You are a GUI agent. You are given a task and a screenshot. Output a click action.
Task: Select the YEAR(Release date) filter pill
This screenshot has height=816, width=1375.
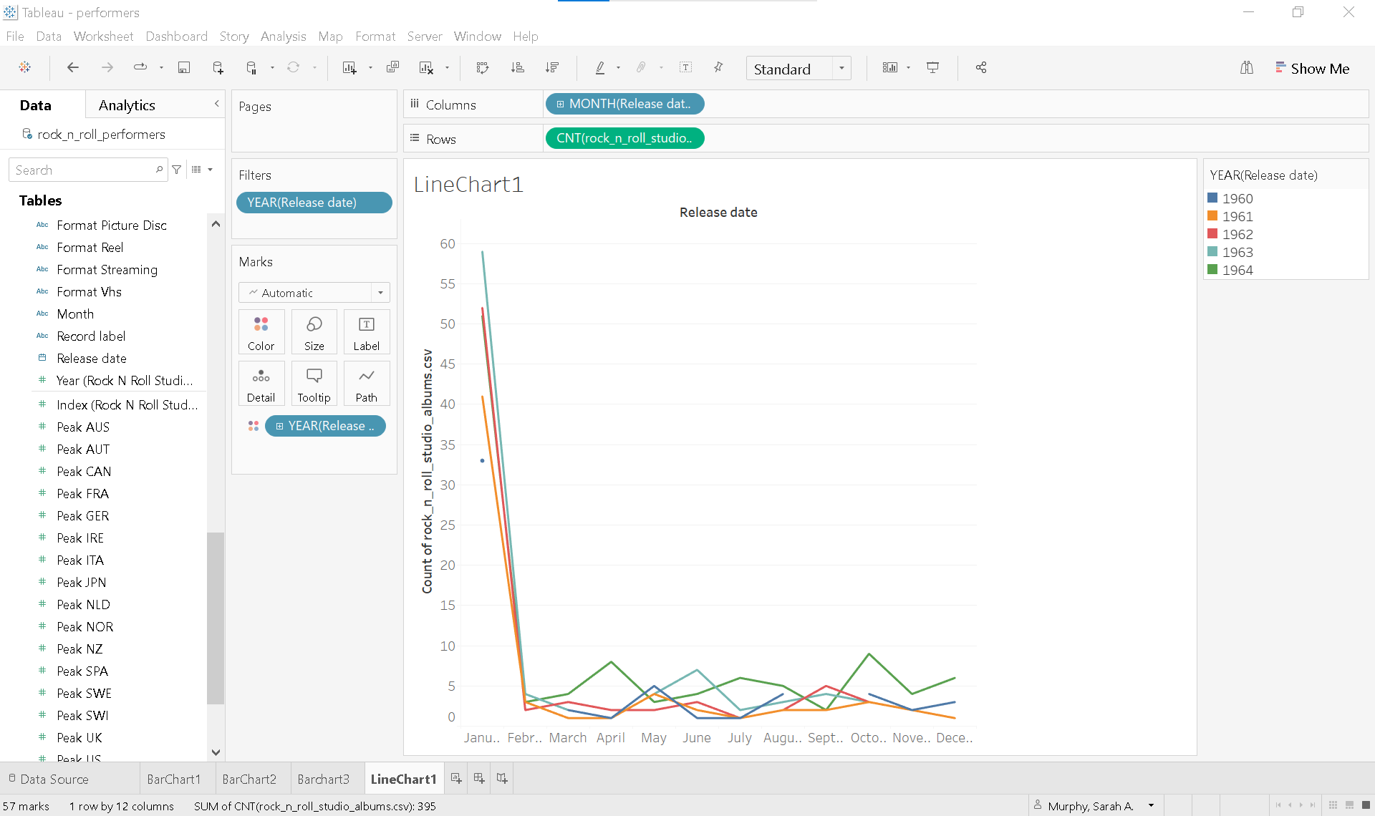tap(314, 203)
